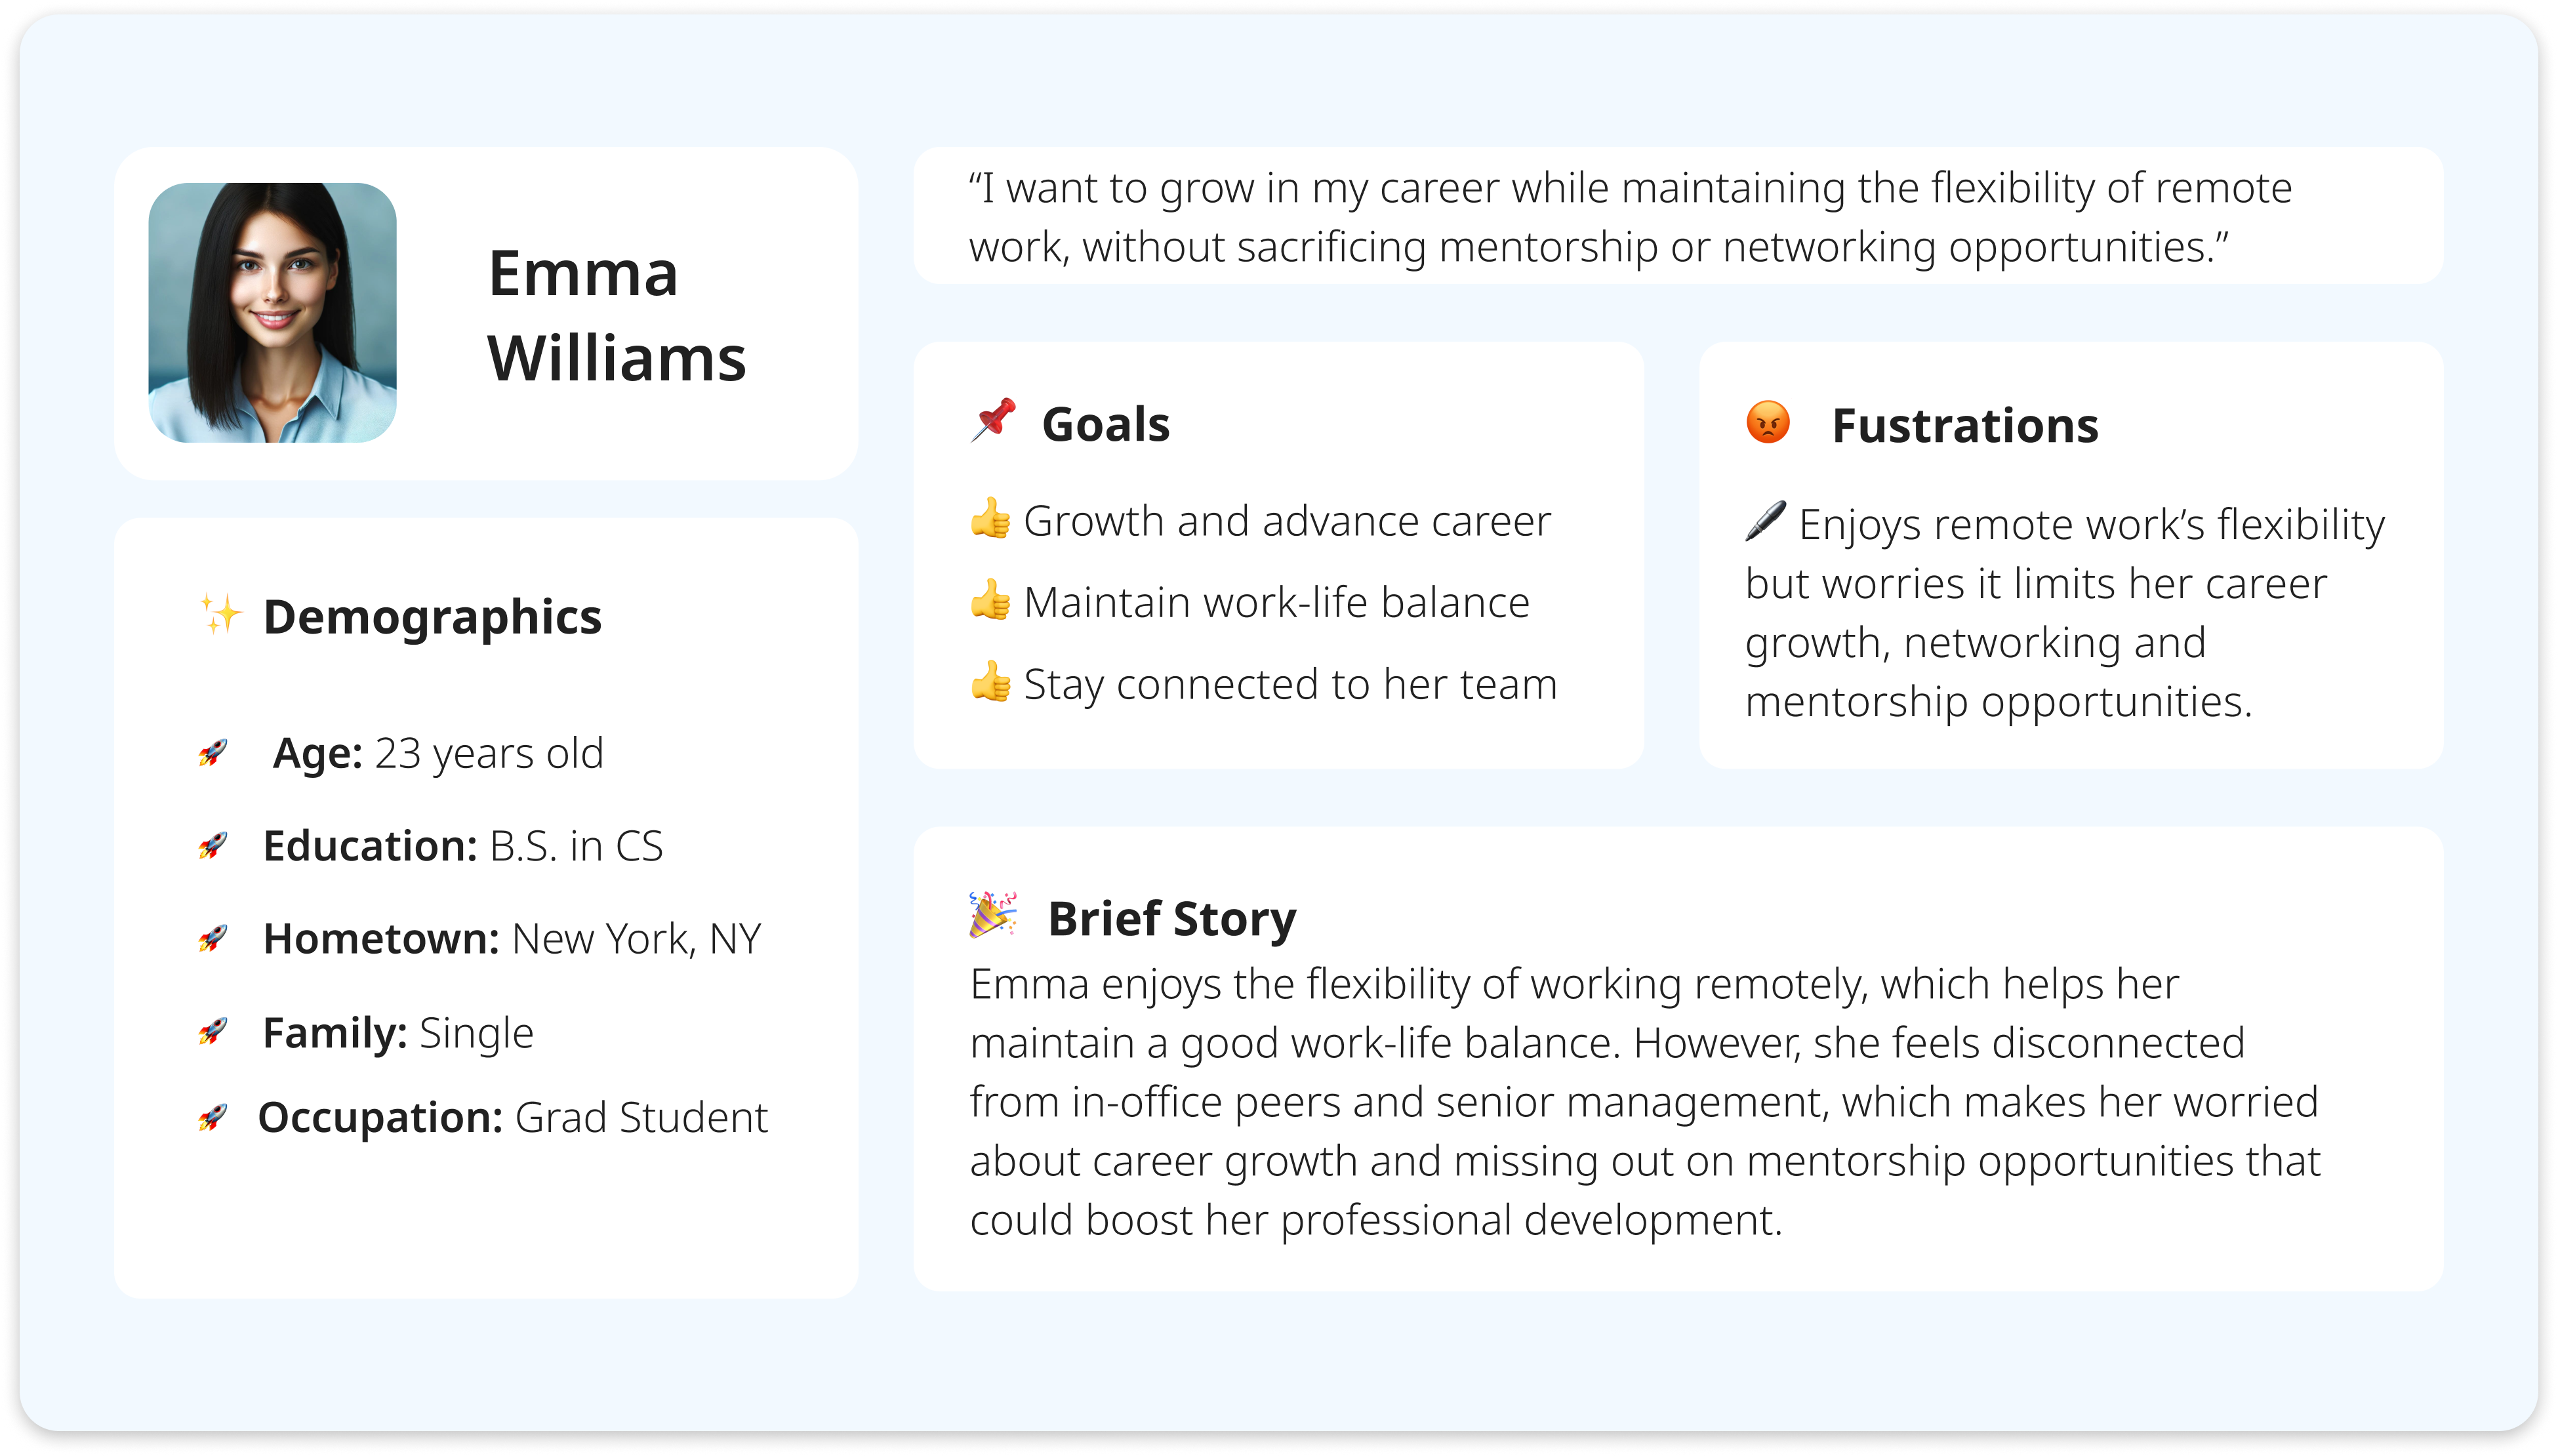Click the rocket icon beside Occupation

(212, 1117)
